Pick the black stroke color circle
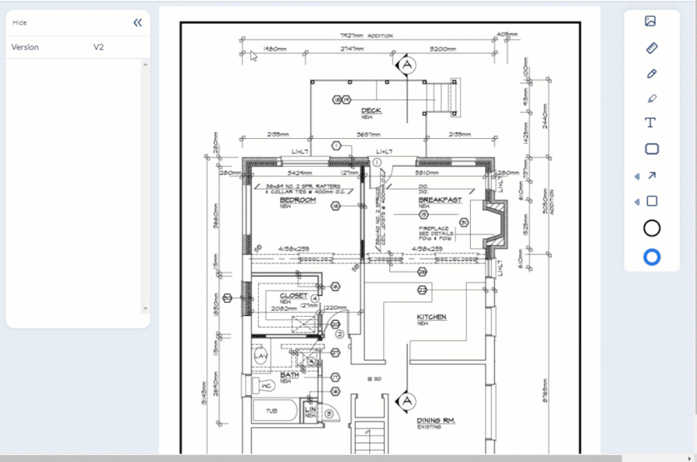The height and width of the screenshot is (462, 697). (652, 228)
